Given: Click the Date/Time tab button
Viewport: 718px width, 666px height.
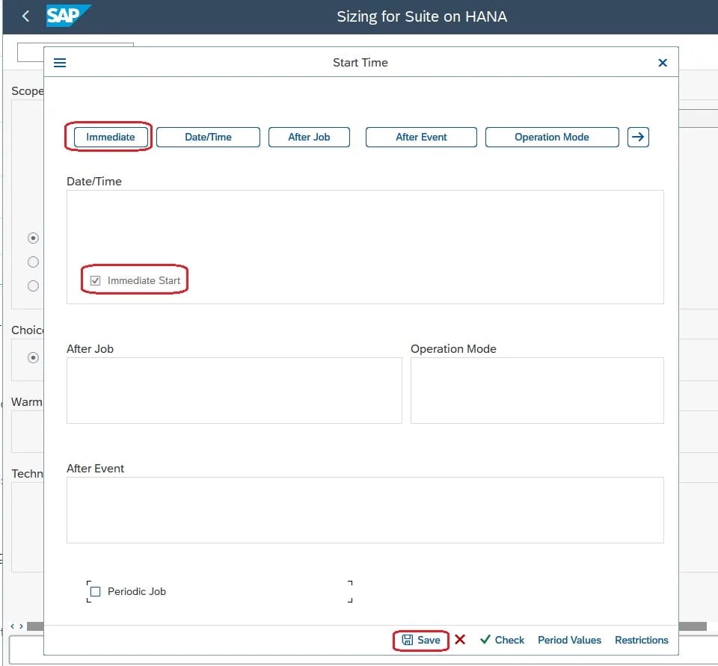Looking at the screenshot, I should [x=208, y=137].
